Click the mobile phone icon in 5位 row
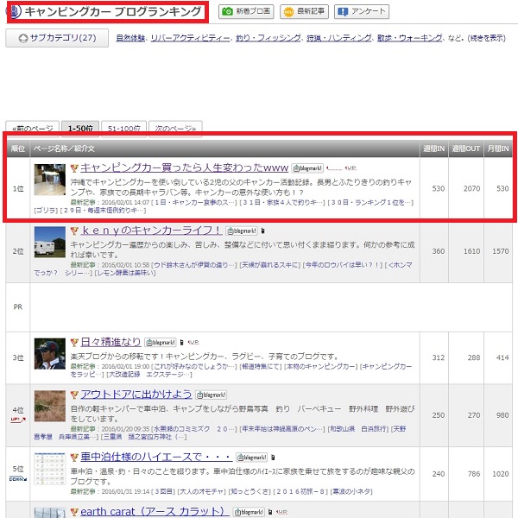 coord(273,458)
